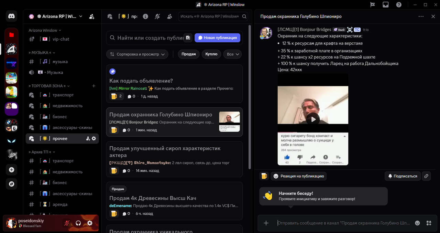Open Как подать объявление pinned post
Screen dimensions: 440x233
(174, 84)
